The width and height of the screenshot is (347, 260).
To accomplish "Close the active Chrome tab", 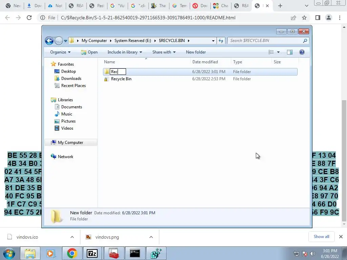I will click(x=267, y=6).
